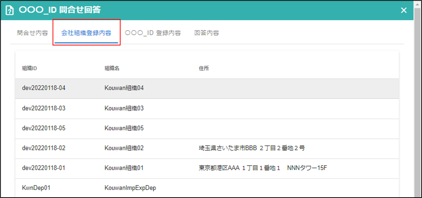Select the 会社組織登録内容 tab
Screen dimensions: 422x198
(x=86, y=33)
